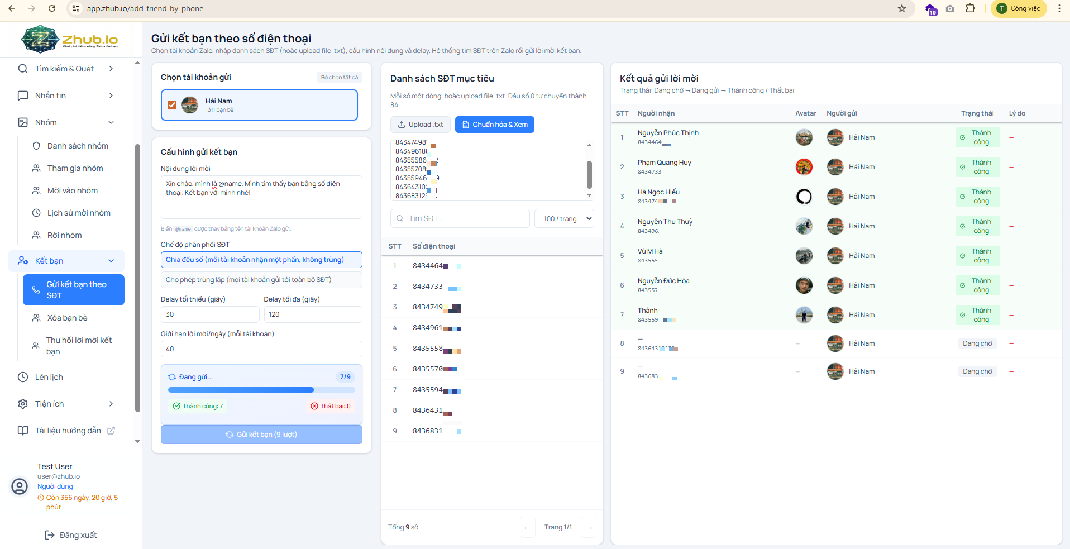Open Xóa bạn bè menu item
Image resolution: width=1070 pixels, height=549 pixels.
point(67,318)
